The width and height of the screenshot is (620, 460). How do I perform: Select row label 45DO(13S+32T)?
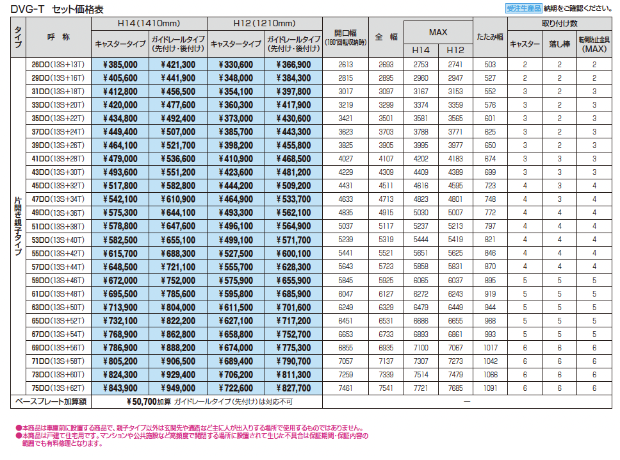pos(58,186)
